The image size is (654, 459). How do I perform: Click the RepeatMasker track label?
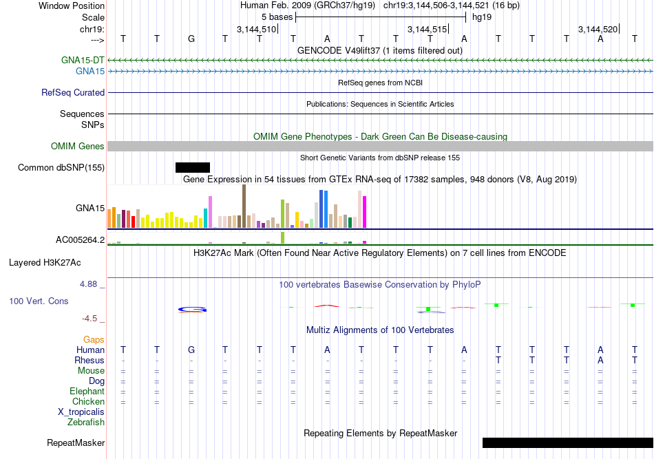(x=76, y=442)
